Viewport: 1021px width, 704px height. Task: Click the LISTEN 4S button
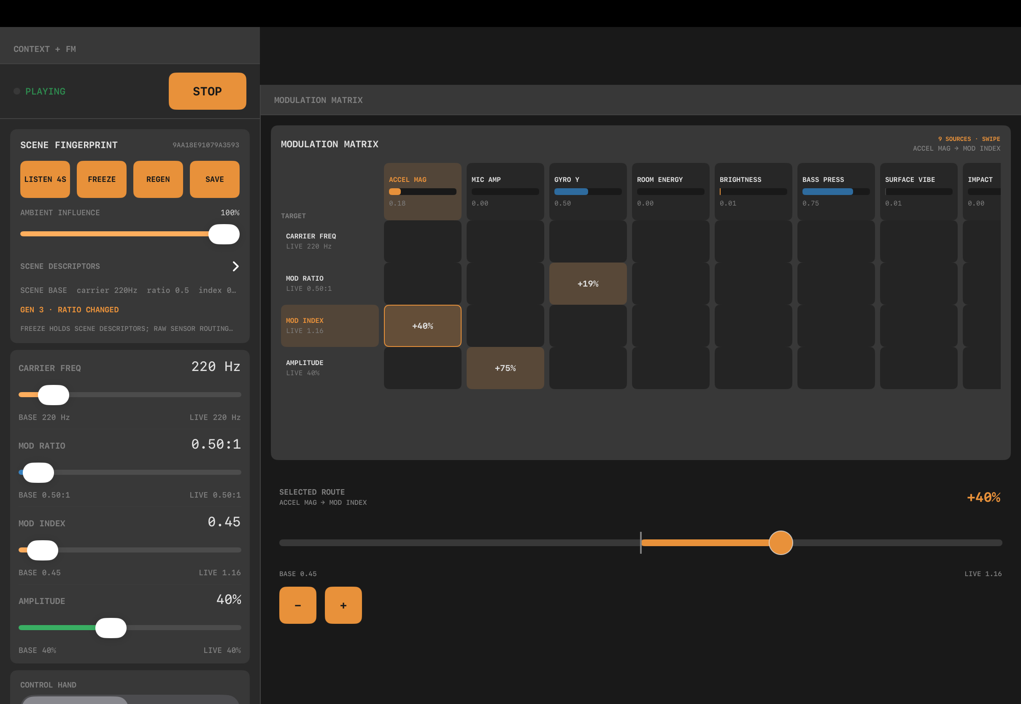pos(45,179)
